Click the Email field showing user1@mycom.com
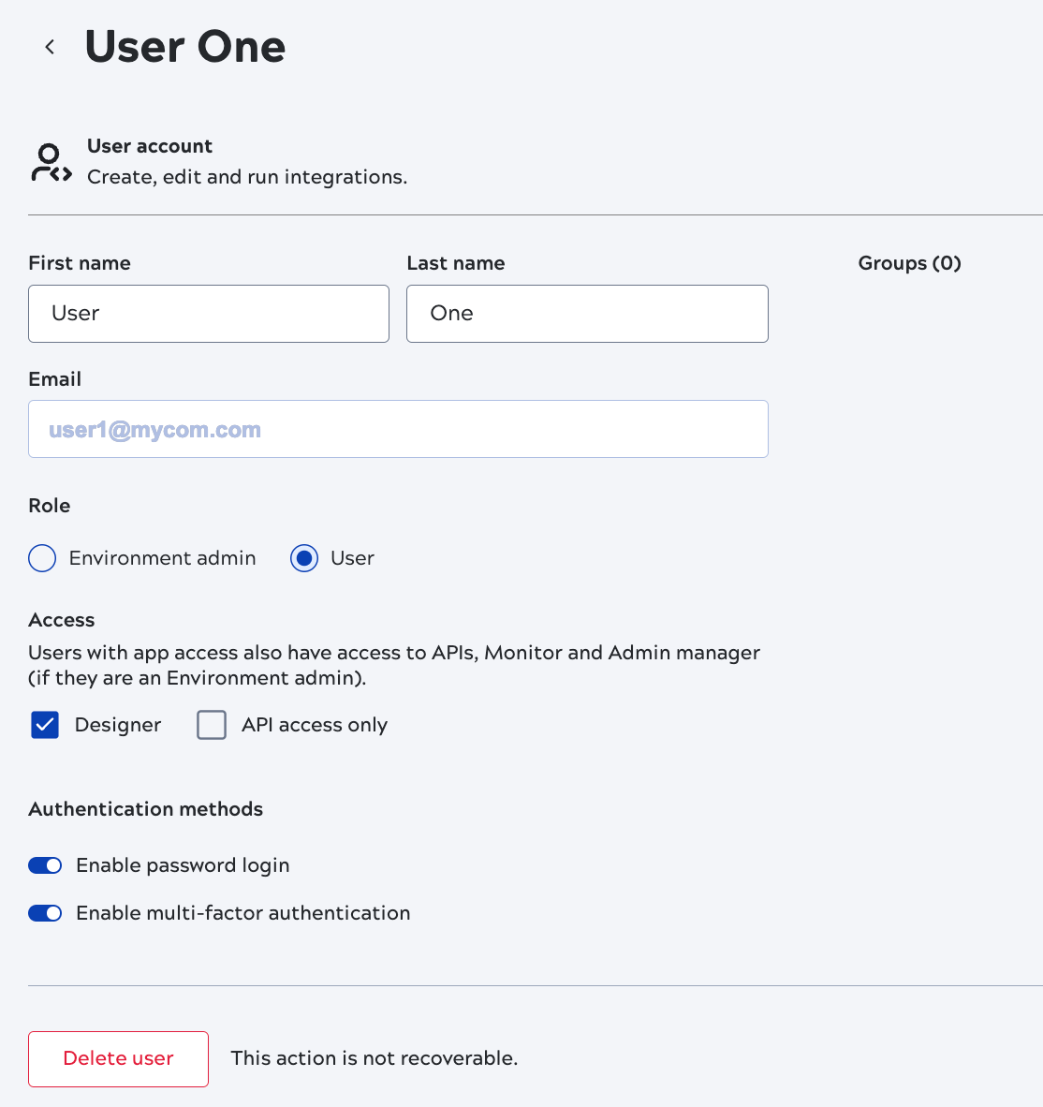Viewport: 1043px width, 1107px height. (398, 430)
